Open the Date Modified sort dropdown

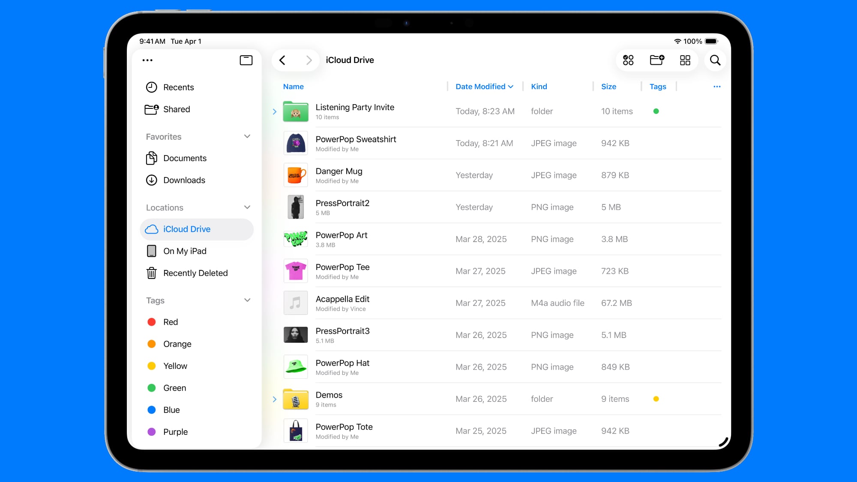tap(484, 87)
